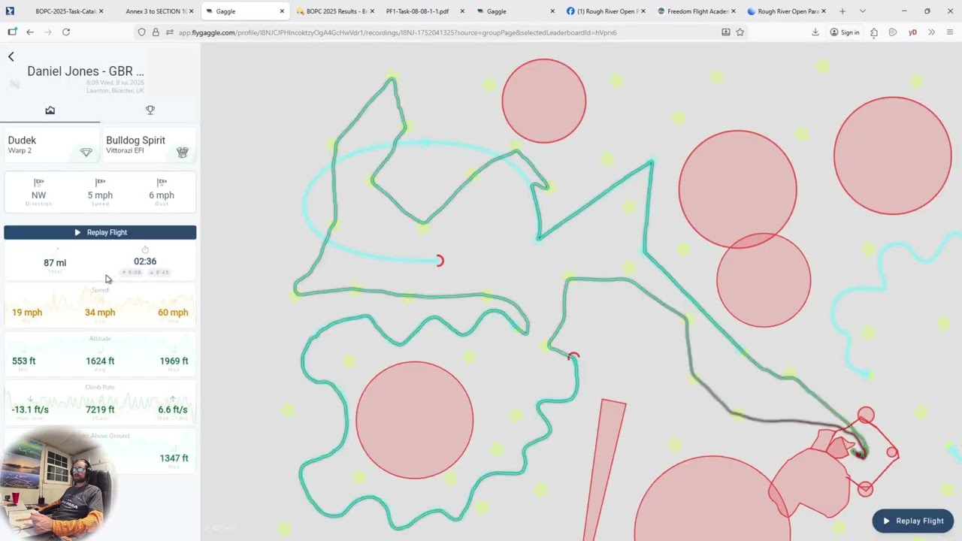Image resolution: width=962 pixels, height=541 pixels.
Task: Select the 60 mph max speed
Action: point(173,313)
